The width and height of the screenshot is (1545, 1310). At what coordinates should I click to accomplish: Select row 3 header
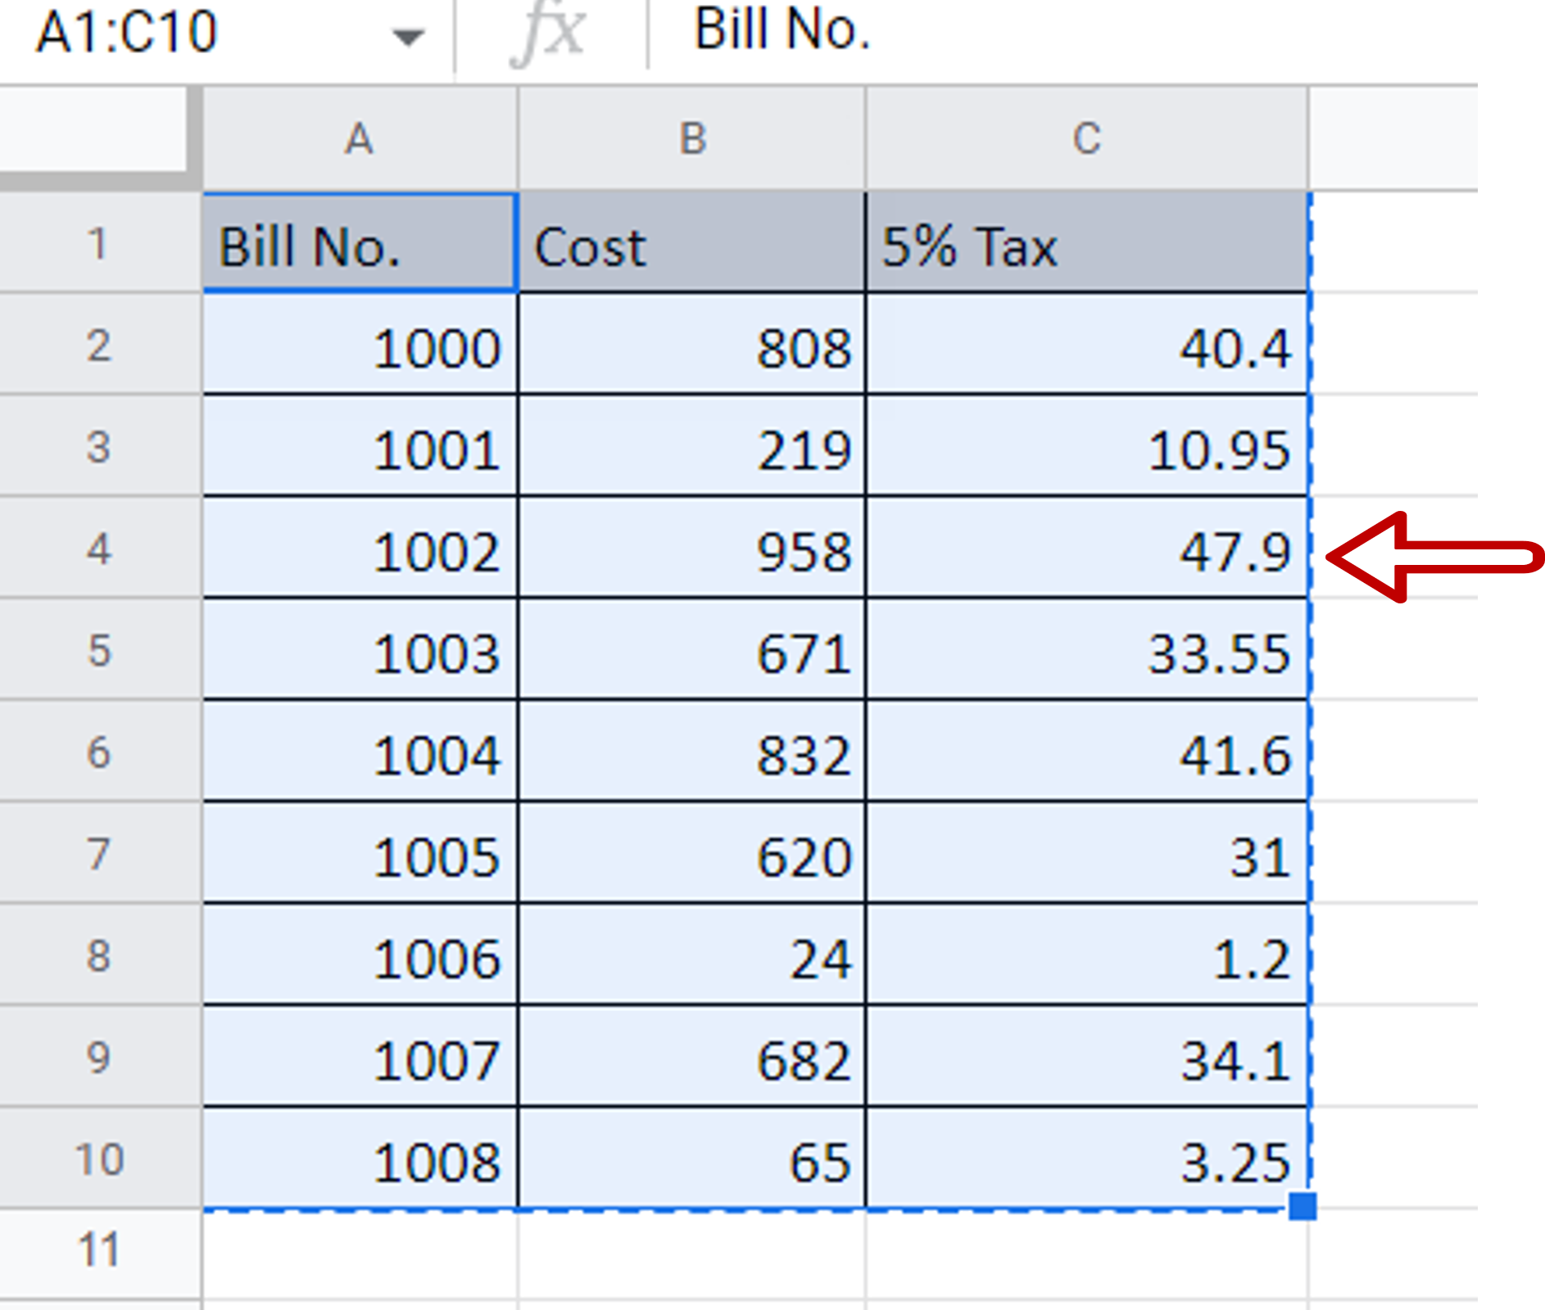click(98, 446)
